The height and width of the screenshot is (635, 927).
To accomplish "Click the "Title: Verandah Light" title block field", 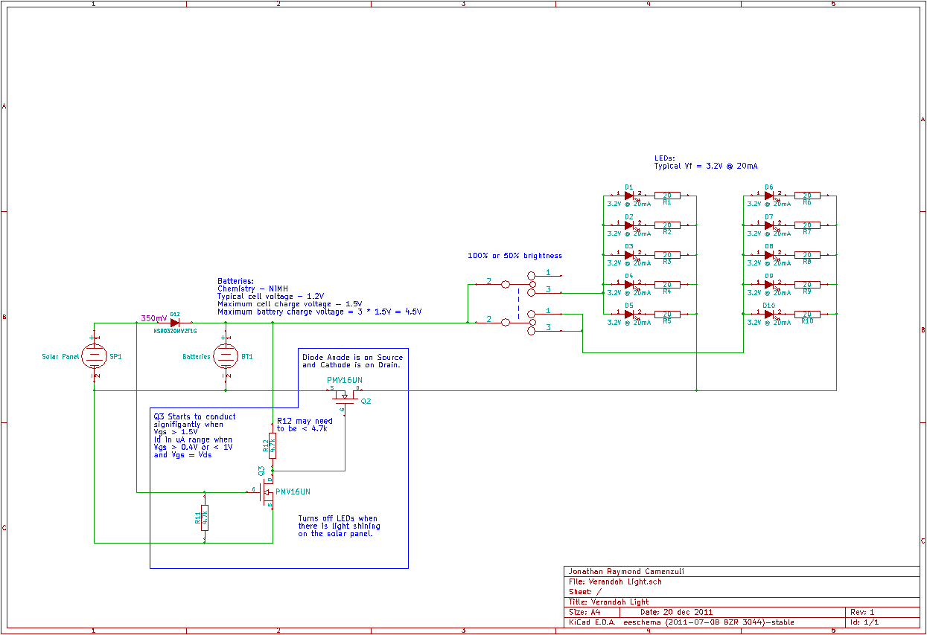I will click(608, 602).
